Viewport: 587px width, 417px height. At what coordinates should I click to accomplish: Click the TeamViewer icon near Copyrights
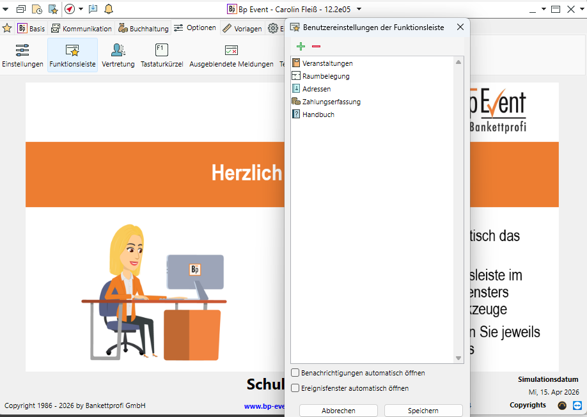coord(577,405)
